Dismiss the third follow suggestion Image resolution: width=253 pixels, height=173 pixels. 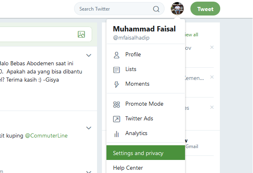pos(212,107)
